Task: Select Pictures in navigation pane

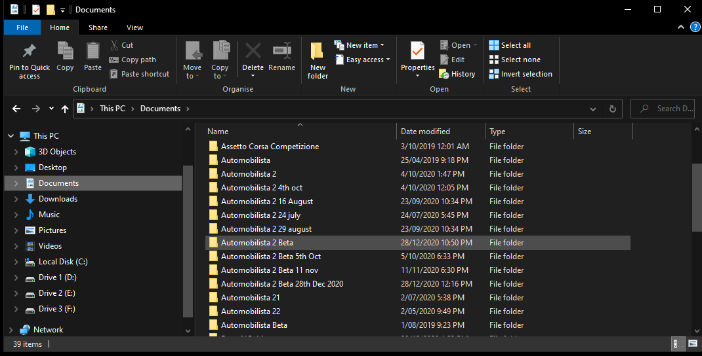Action: (52, 230)
